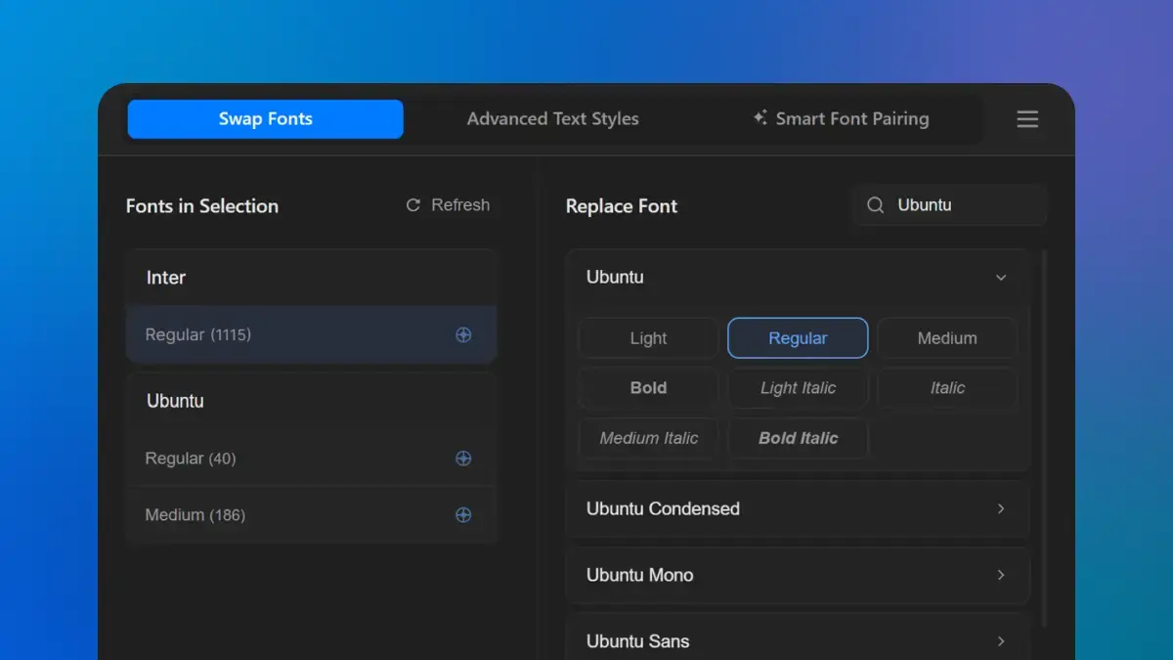Select the Medium (186) row
1173x660 pixels.
(x=311, y=514)
